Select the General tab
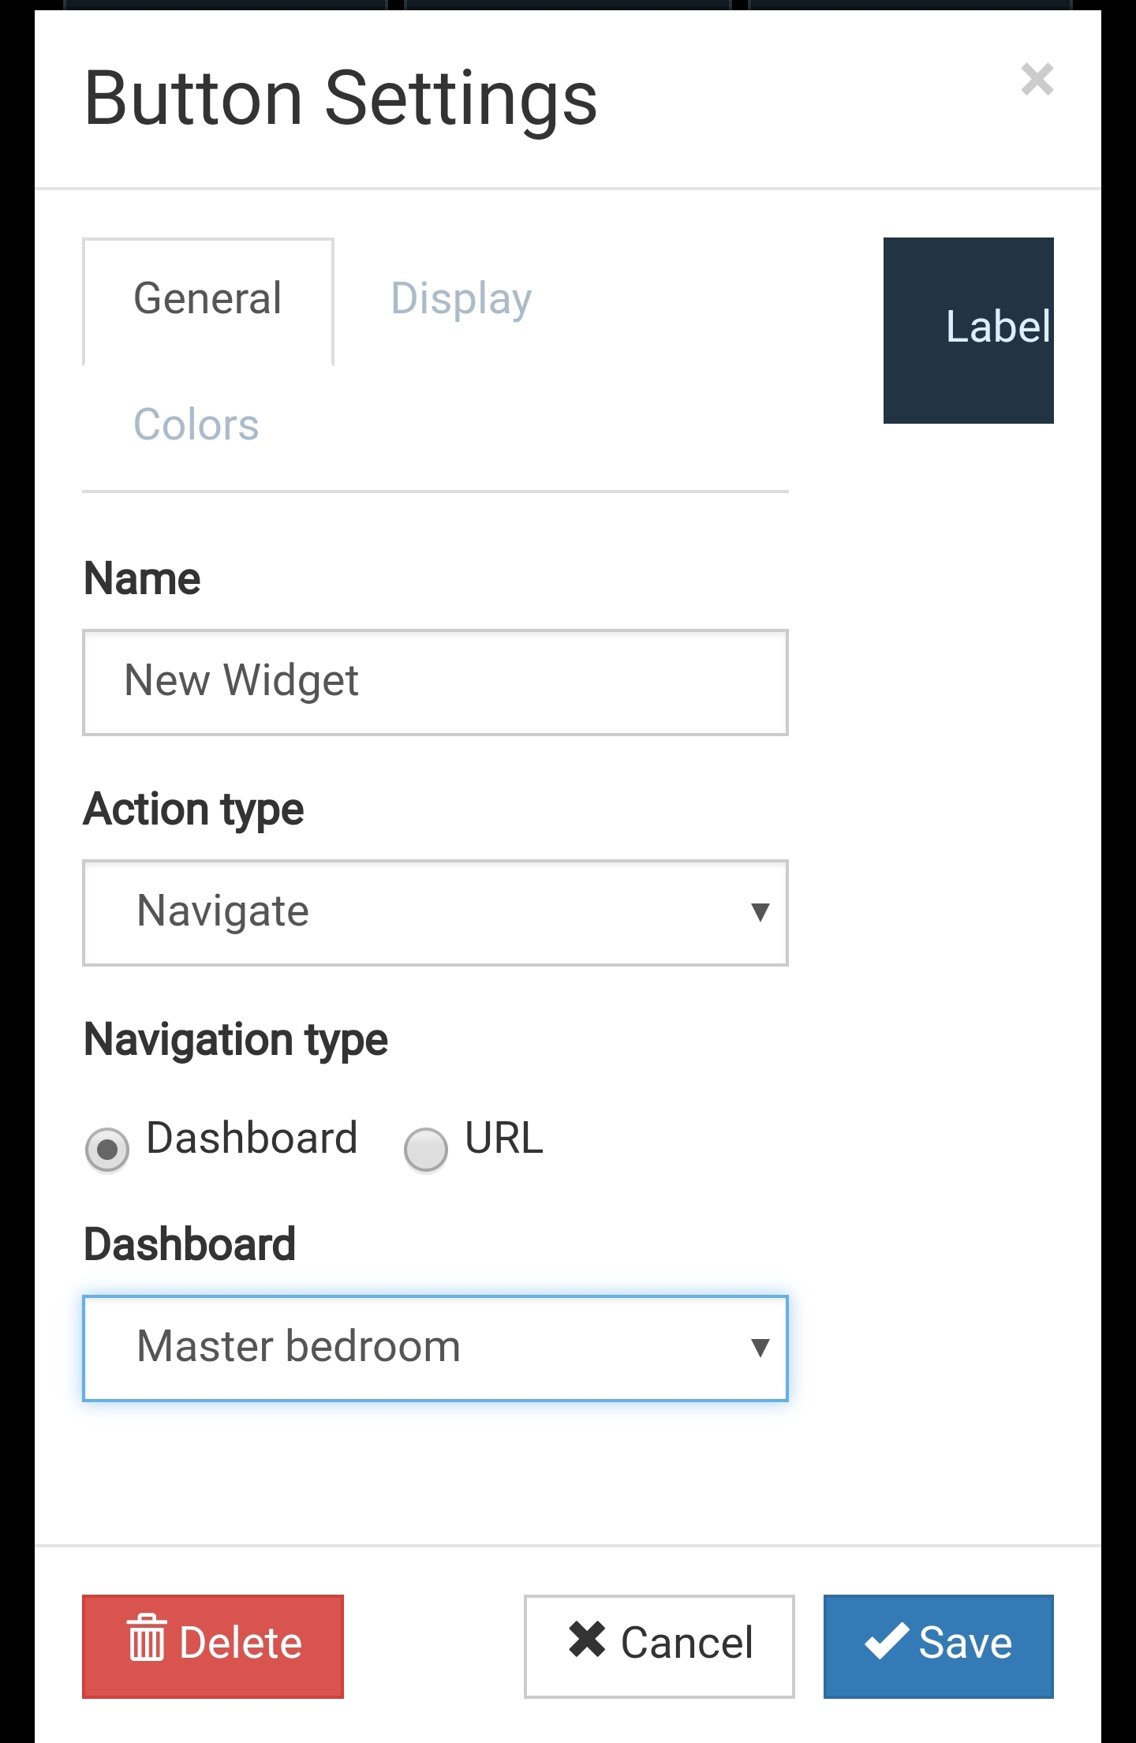Viewport: 1136px width, 1743px height. click(x=207, y=299)
